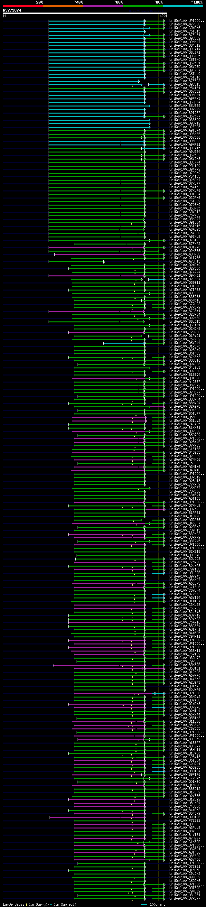Select the UniRef100_A3PLU8 label

[185, 828]
